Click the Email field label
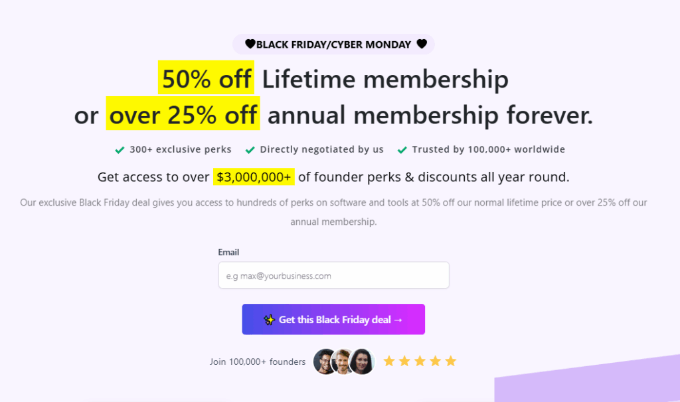 pos(228,252)
